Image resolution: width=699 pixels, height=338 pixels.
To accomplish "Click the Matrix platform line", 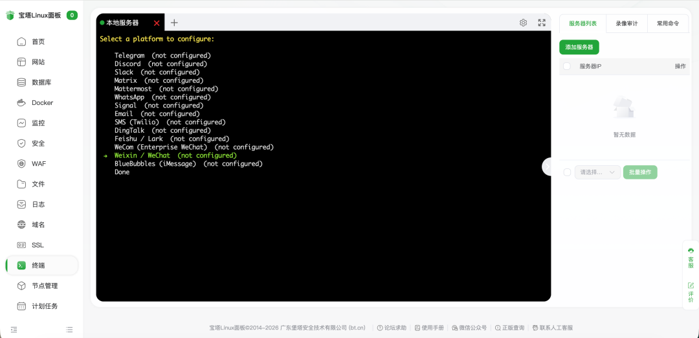I will click(x=159, y=81).
